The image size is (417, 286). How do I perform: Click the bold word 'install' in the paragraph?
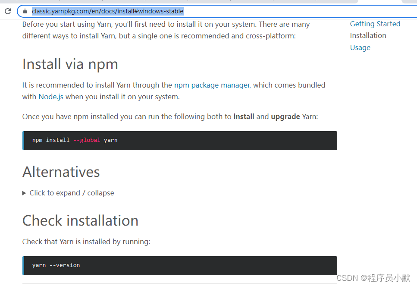point(244,116)
